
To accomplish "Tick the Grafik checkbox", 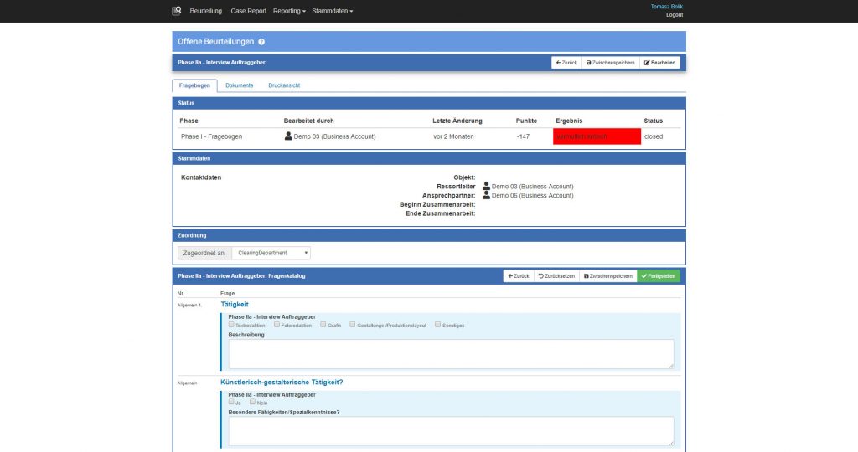I will [x=323, y=324].
